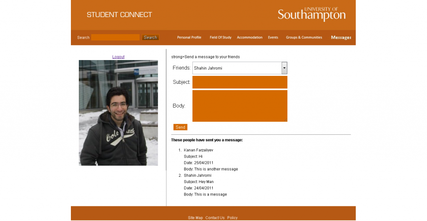Open the Accommodation section

pos(249,38)
